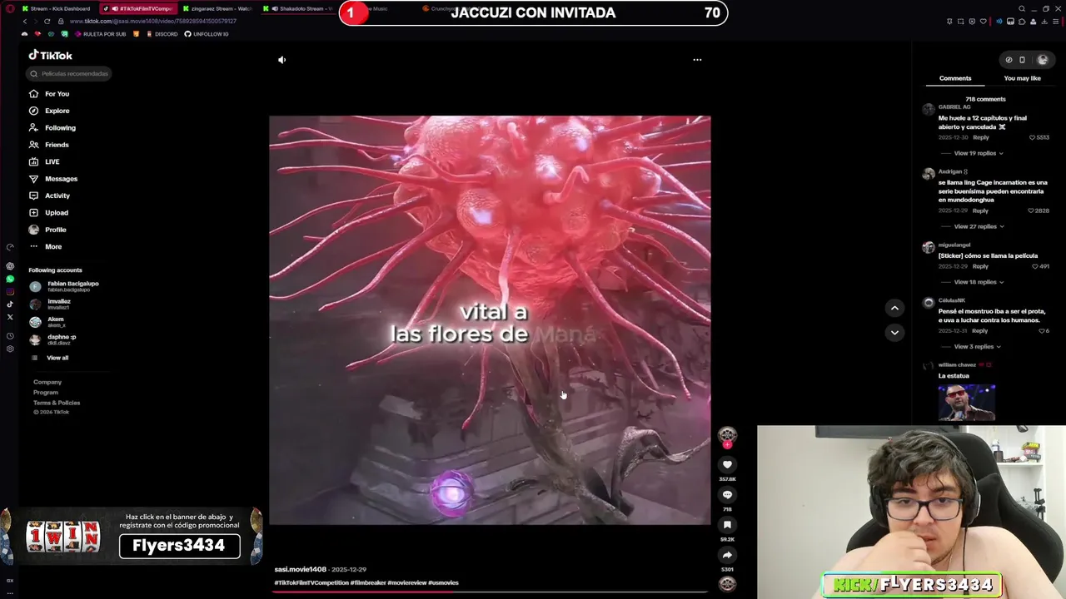1066x599 pixels.
Task: Like the video with the heart icon
Action: [x=727, y=465]
